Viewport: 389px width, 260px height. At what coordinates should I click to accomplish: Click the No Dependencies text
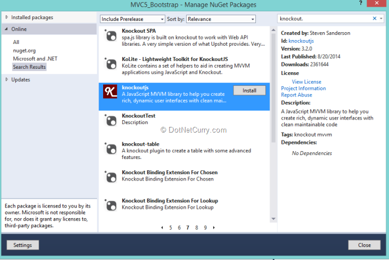(x=312, y=153)
